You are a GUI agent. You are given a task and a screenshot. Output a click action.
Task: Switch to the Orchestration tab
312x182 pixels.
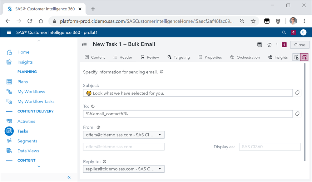click(245, 57)
